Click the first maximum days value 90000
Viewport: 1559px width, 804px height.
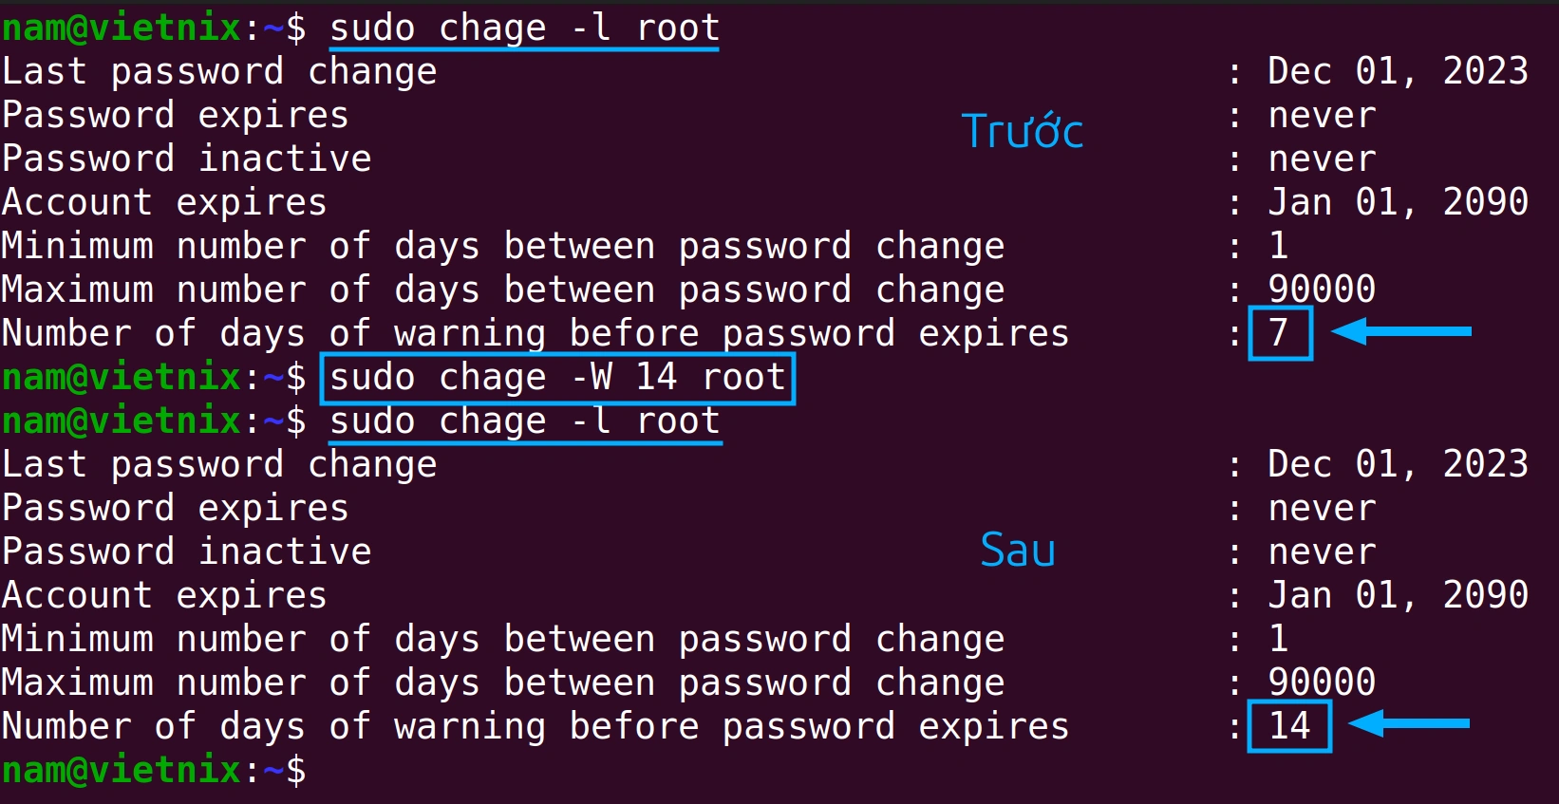[x=1322, y=289]
